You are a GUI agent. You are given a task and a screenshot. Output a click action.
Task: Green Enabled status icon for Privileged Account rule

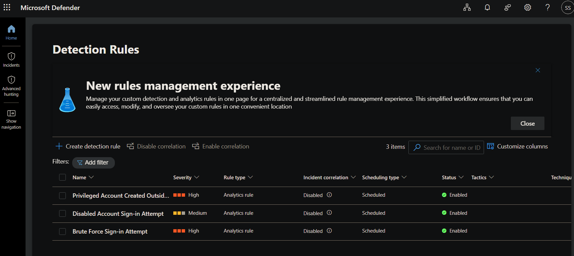(x=444, y=195)
